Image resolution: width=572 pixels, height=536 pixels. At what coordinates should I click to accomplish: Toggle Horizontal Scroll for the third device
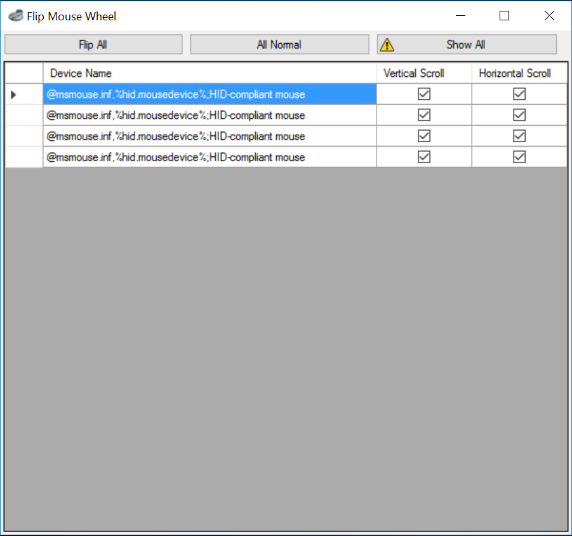519,136
